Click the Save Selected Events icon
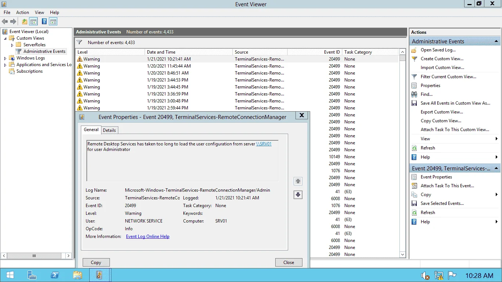 pyautogui.click(x=414, y=203)
